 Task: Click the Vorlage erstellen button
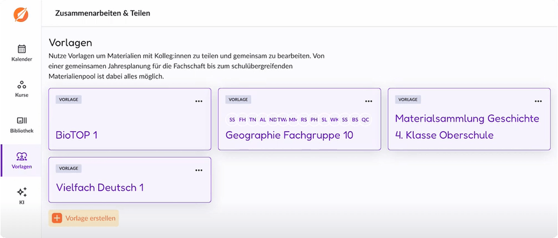pyautogui.click(x=84, y=218)
